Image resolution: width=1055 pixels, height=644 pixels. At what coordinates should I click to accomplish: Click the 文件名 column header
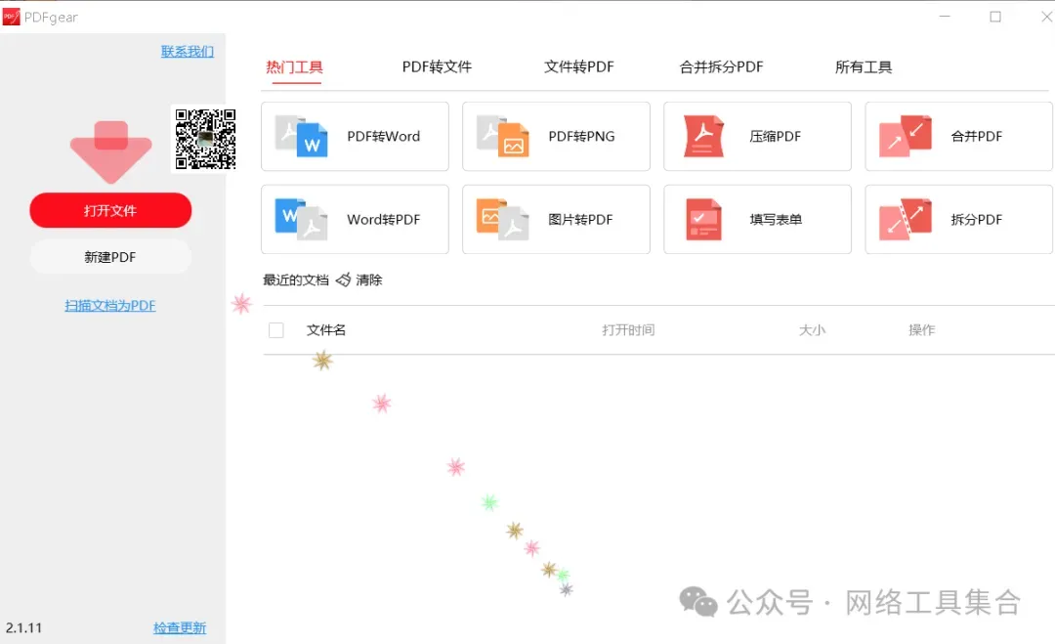[x=326, y=330]
